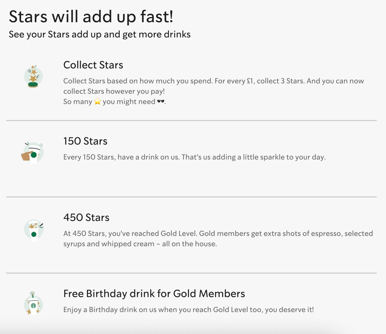Screen dimensions: 386x334
Task: Click the star emoji in the Collect Stars text
Action: tap(98, 101)
